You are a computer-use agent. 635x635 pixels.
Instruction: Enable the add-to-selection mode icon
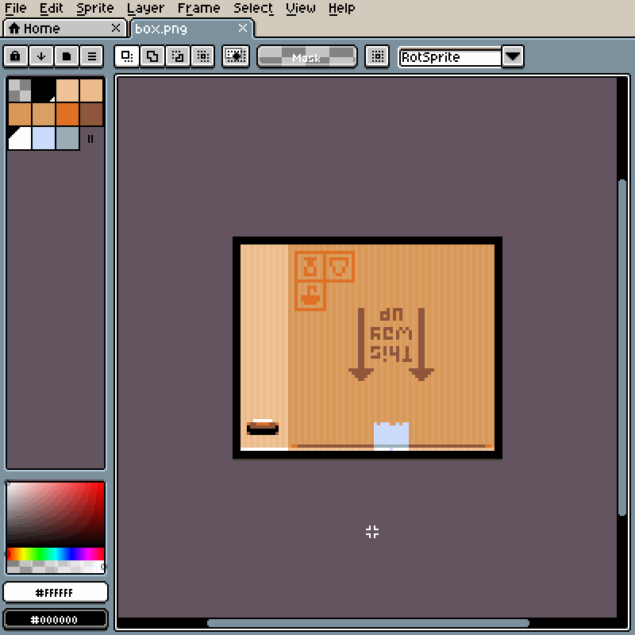tap(150, 56)
